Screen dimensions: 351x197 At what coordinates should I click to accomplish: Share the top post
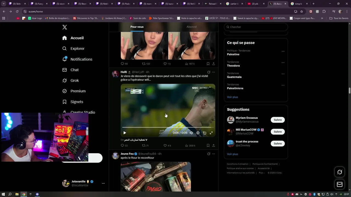(214, 64)
